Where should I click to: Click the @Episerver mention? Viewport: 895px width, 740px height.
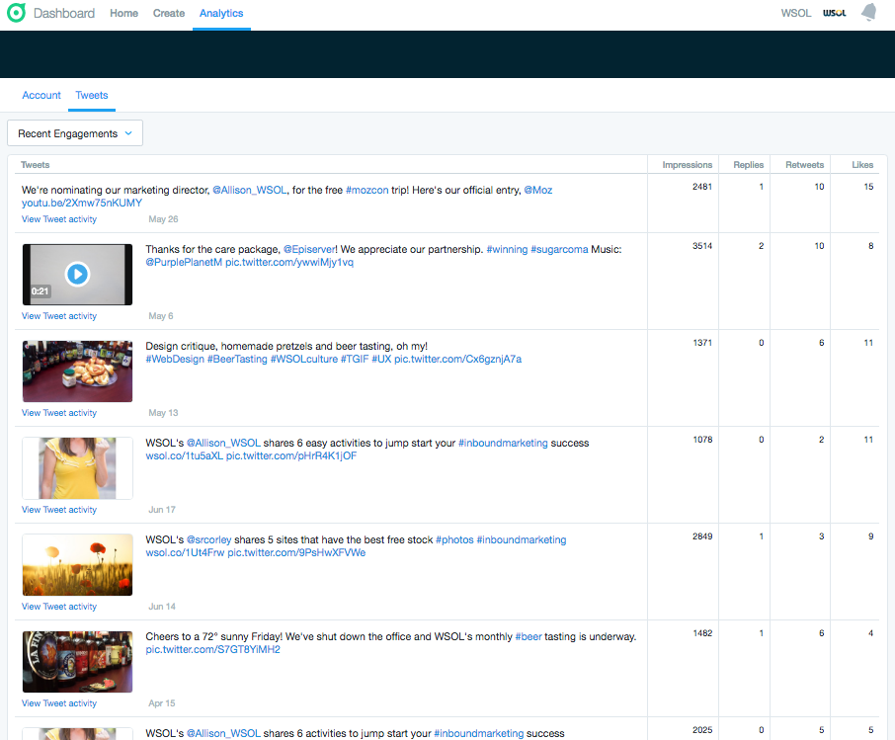[x=309, y=250]
